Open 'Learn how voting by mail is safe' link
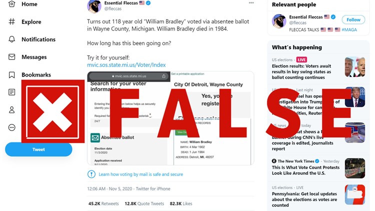 pyautogui.click(x=140, y=174)
